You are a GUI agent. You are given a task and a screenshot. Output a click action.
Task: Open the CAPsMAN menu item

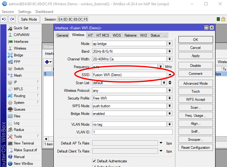(x=24, y=35)
